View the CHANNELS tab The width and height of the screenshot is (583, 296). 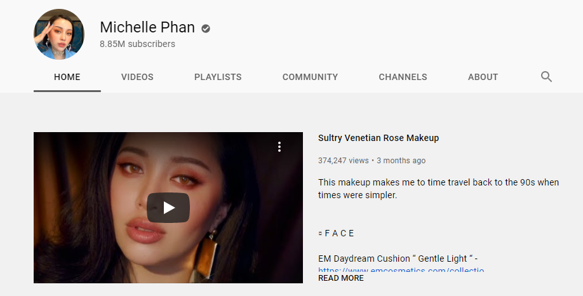pyautogui.click(x=403, y=77)
